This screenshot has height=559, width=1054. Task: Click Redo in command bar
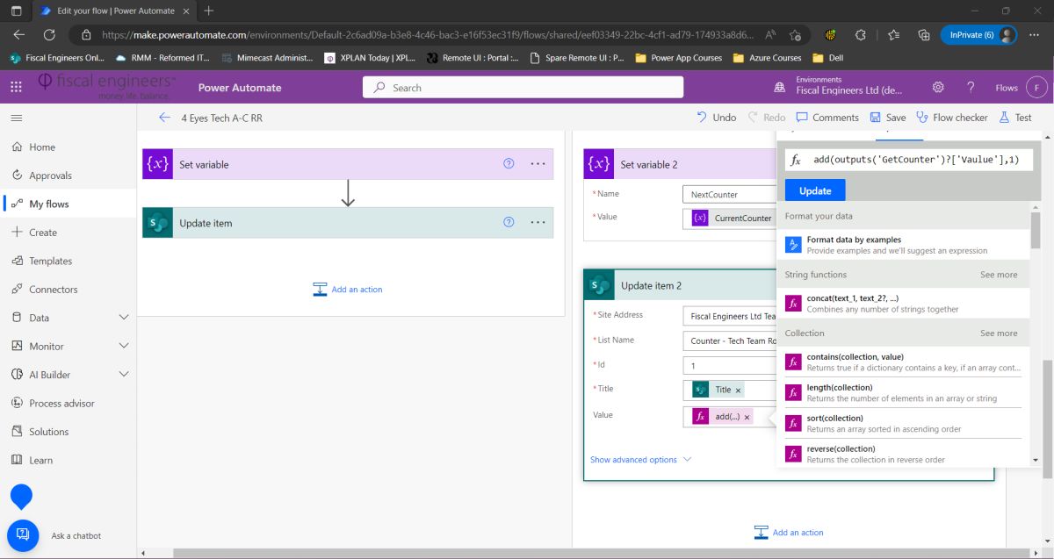click(766, 118)
